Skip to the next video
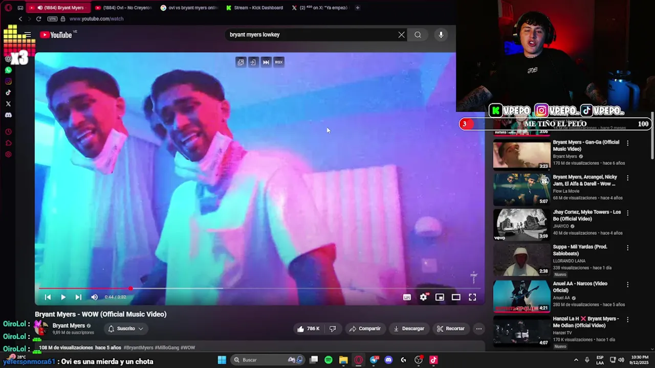Screen dimensions: 655x368 (x=78, y=297)
